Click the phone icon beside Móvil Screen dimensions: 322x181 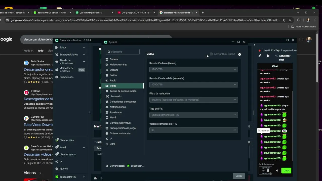[107, 117]
